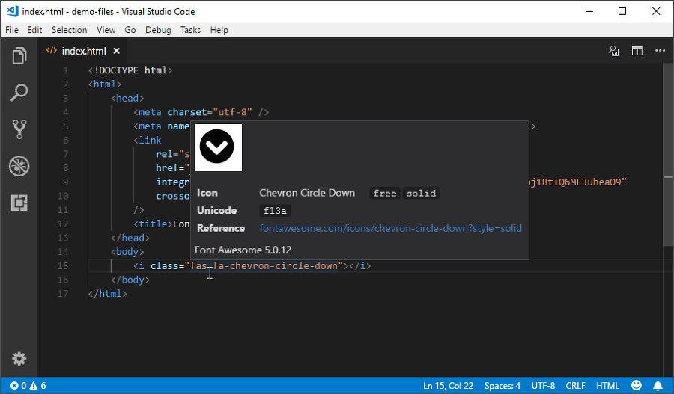Click the meta charset line of code
The image size is (674, 394).
(201, 112)
